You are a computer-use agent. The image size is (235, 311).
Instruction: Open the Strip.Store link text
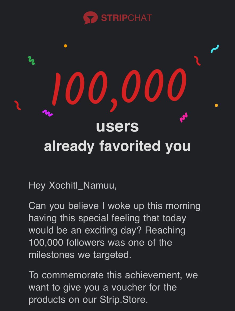[124, 300]
